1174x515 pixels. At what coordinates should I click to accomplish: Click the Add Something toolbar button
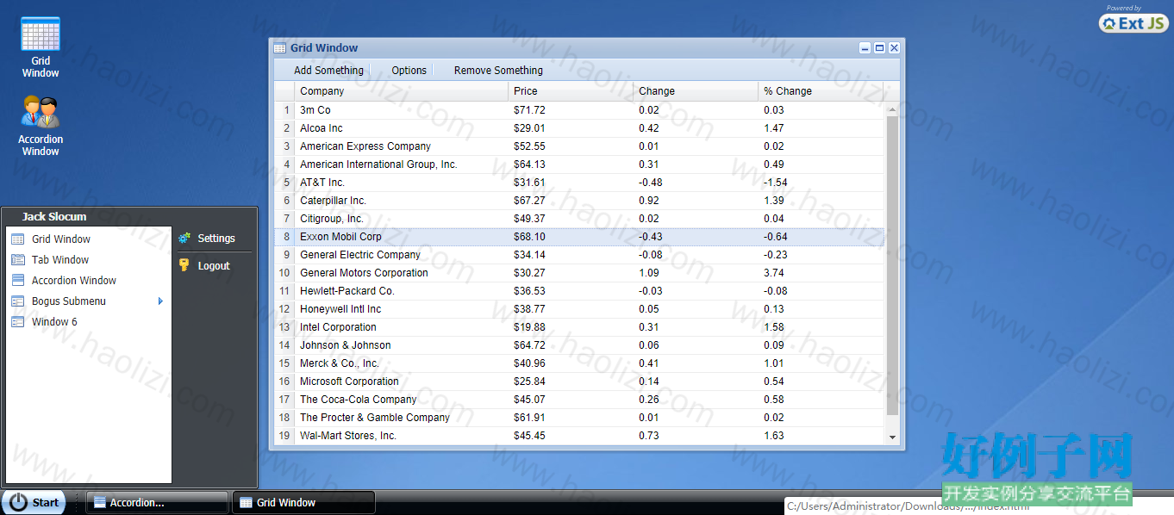pyautogui.click(x=328, y=71)
